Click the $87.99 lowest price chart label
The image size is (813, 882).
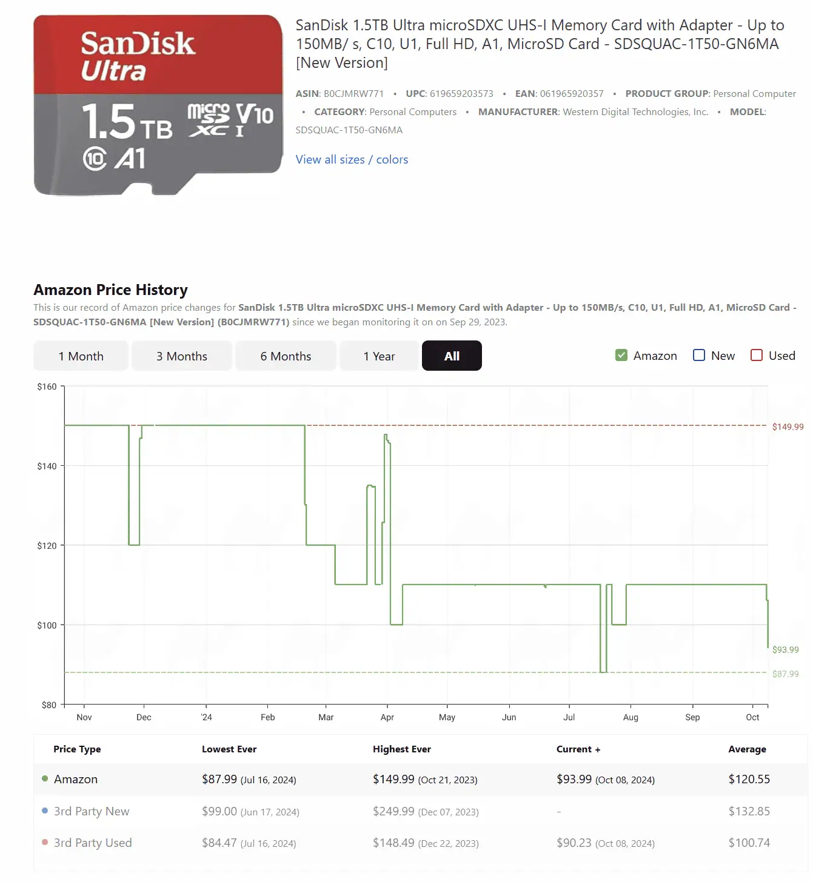(785, 674)
